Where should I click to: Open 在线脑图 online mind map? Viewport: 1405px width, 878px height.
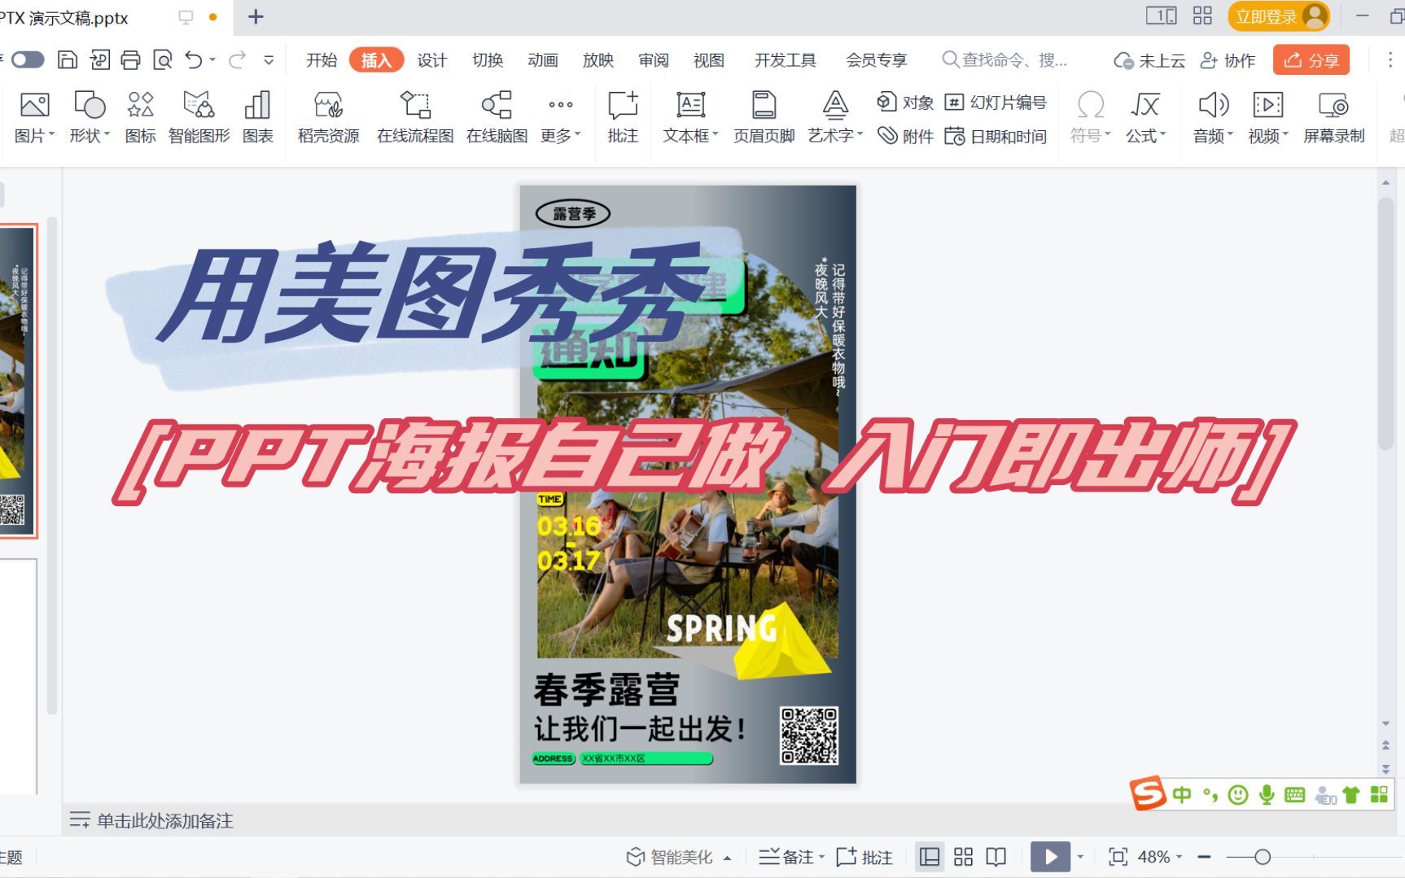tap(497, 117)
